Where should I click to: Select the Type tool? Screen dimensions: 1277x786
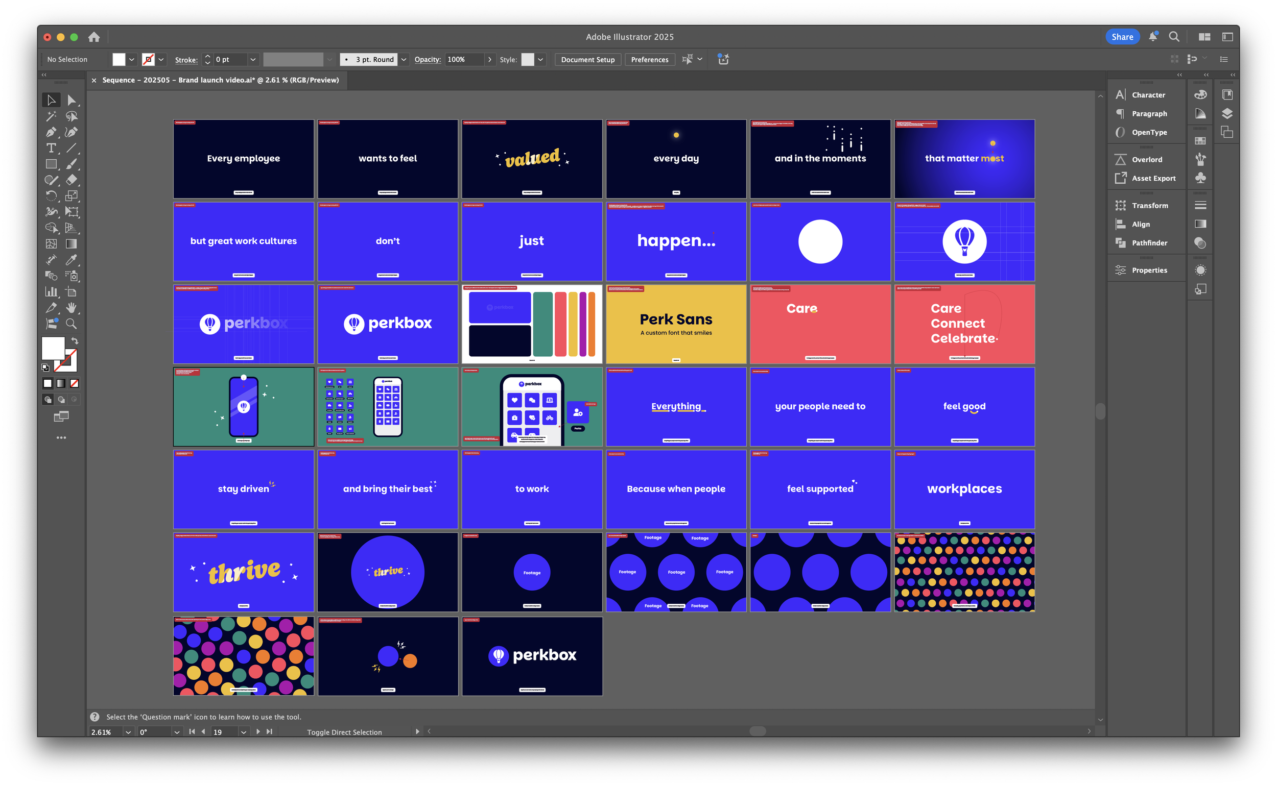click(51, 148)
